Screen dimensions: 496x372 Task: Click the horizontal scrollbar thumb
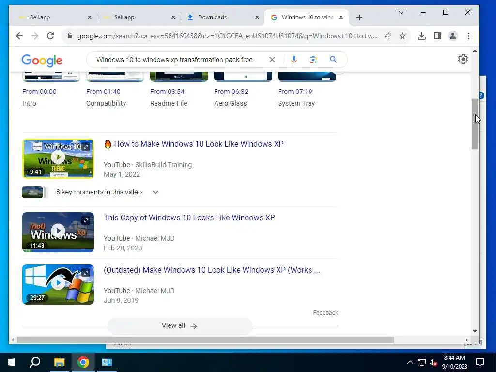click(x=205, y=340)
